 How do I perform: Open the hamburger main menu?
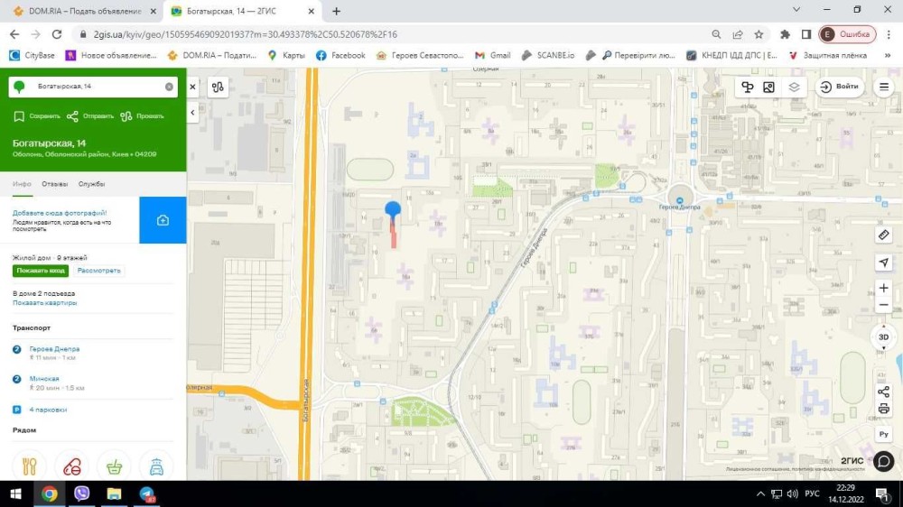884,88
